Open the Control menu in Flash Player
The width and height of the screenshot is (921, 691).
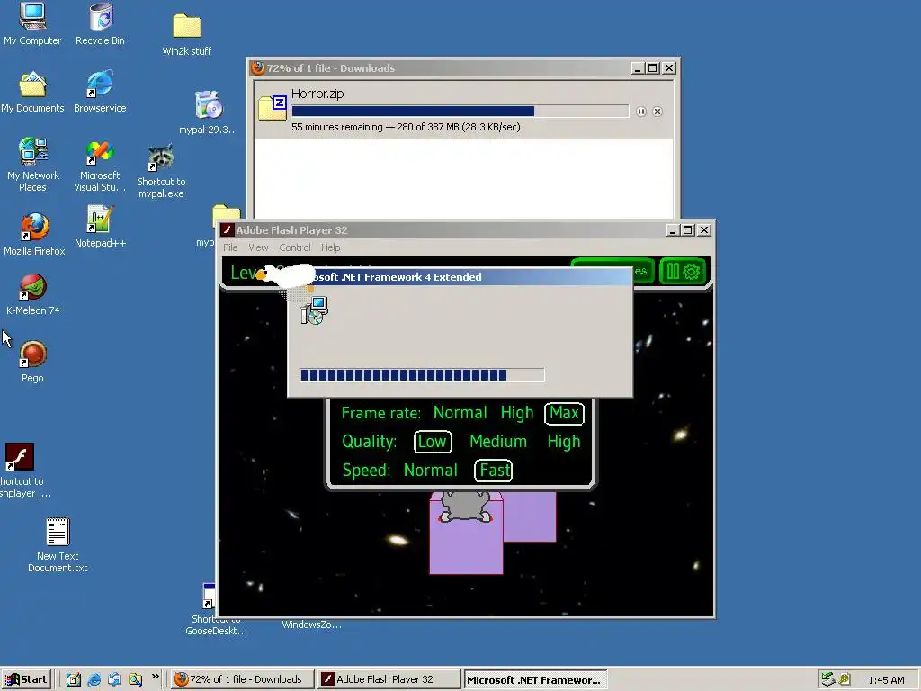[295, 247]
